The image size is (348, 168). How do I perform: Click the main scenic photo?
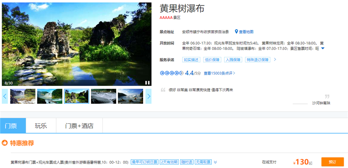coord(77,44)
